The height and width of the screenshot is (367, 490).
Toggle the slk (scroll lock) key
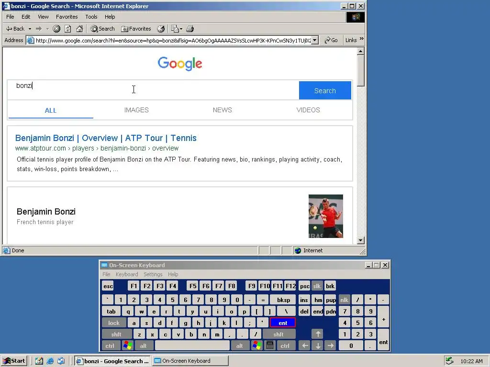[x=317, y=286]
